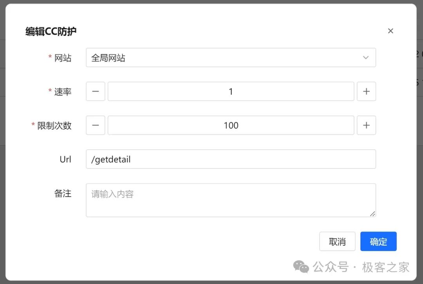
Task: Click the 编辑CC防护 dialog title
Action: coord(51,32)
